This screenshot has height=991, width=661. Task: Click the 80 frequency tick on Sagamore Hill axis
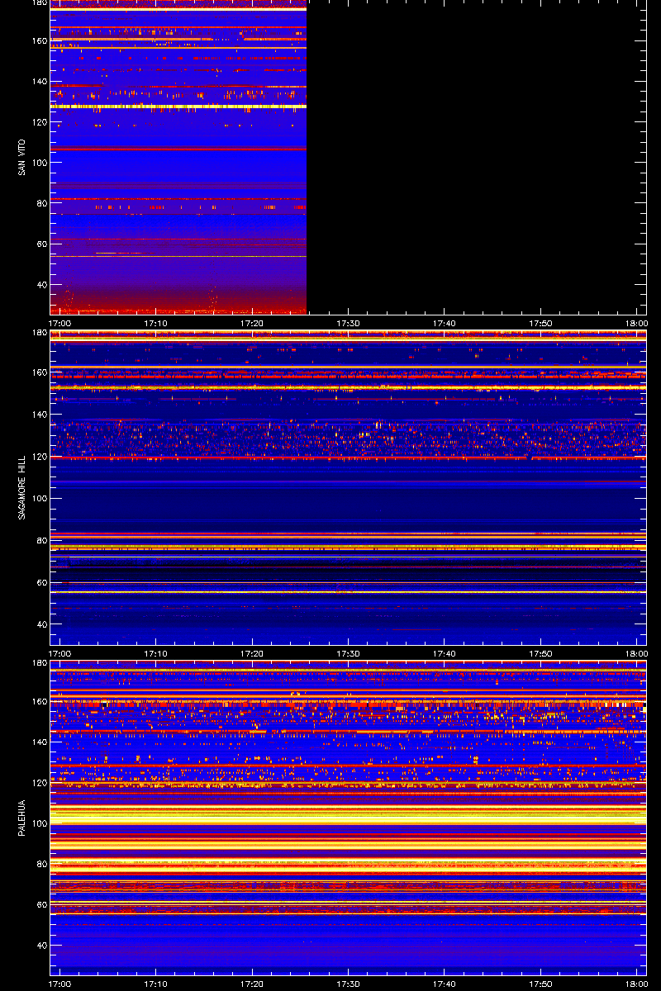click(41, 540)
